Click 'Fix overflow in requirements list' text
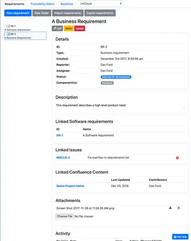The height and width of the screenshot is (241, 191). coord(108,157)
